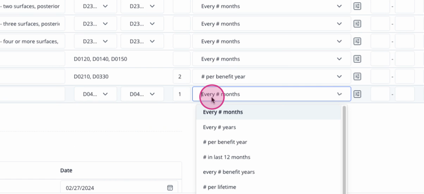Click the dropdown list scrollbar

(344, 150)
